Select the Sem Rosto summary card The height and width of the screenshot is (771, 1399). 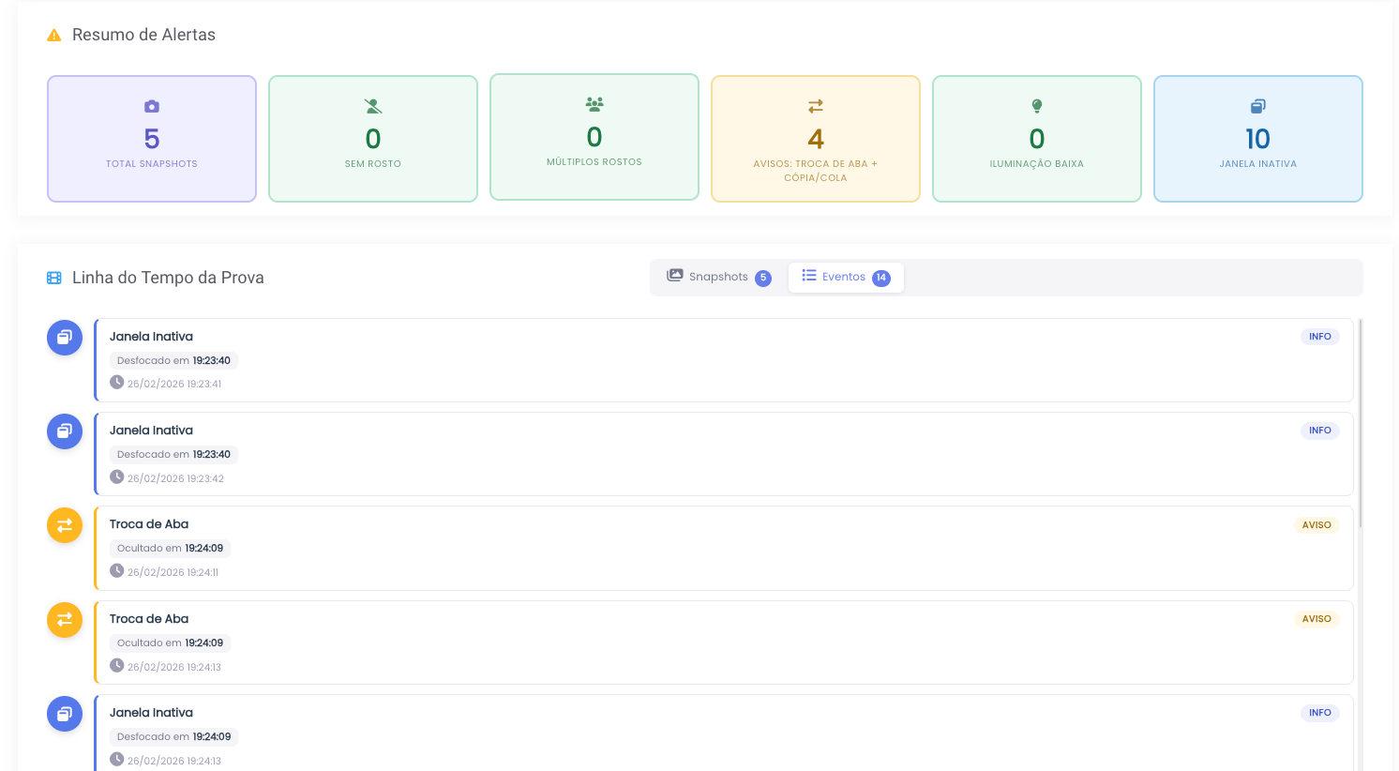click(x=373, y=139)
